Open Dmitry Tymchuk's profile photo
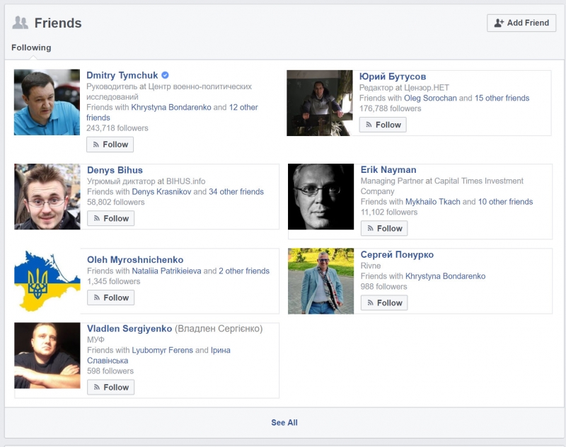 tap(47, 102)
